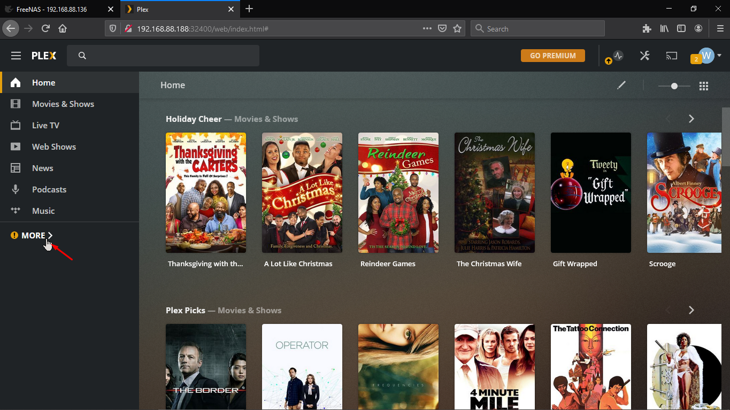
Task: Open the Plex hamburger menu
Action: pos(16,56)
